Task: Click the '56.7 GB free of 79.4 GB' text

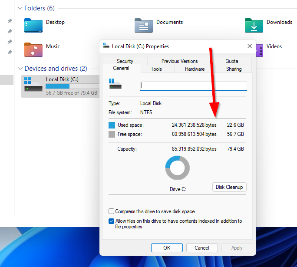Action: point(72,93)
